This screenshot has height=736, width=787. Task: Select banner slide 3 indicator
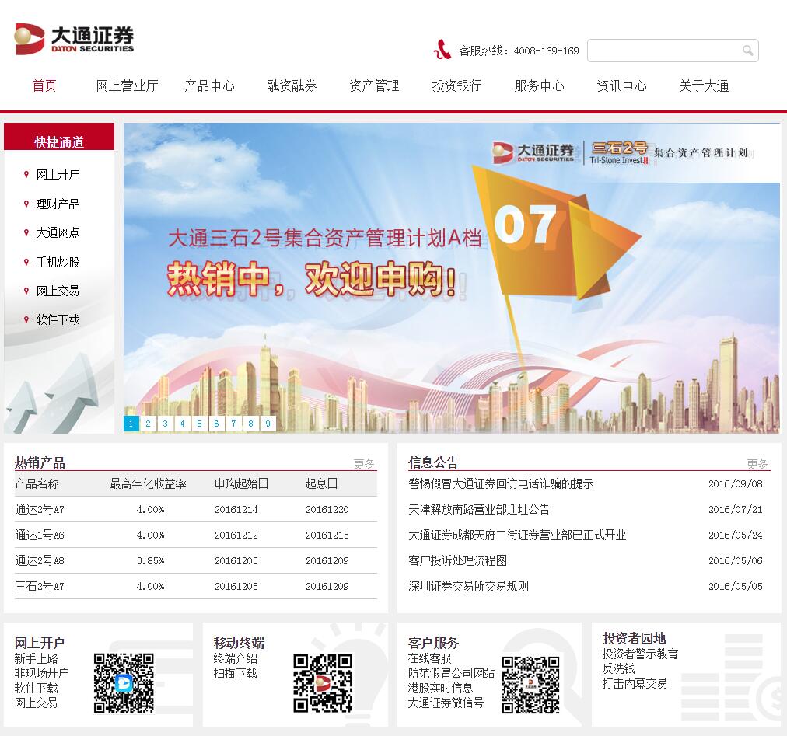(x=165, y=424)
